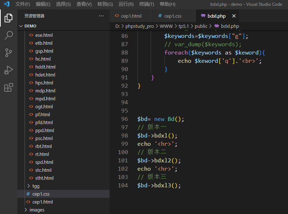Open ogt.html in the file tree
288x214 pixels.
click(x=63, y=106)
